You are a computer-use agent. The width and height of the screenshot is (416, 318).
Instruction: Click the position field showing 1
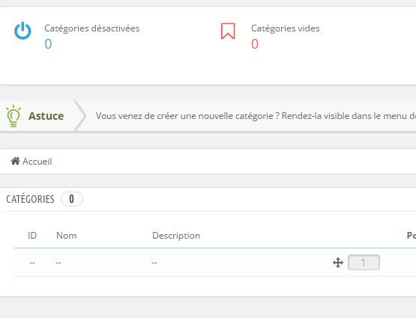(364, 263)
